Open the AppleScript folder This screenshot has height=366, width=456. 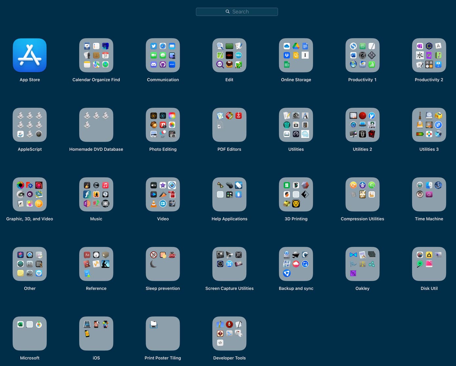tap(30, 125)
